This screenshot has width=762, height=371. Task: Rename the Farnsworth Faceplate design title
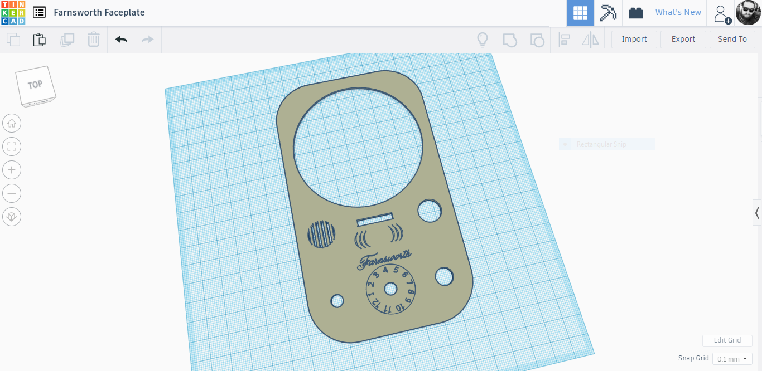pos(99,12)
